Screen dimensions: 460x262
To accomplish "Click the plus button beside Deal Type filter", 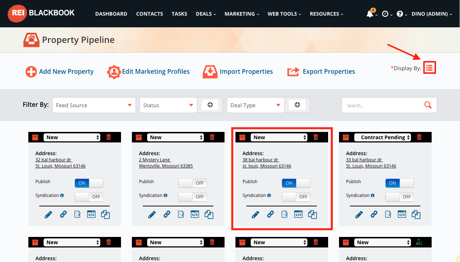I will point(297,105).
